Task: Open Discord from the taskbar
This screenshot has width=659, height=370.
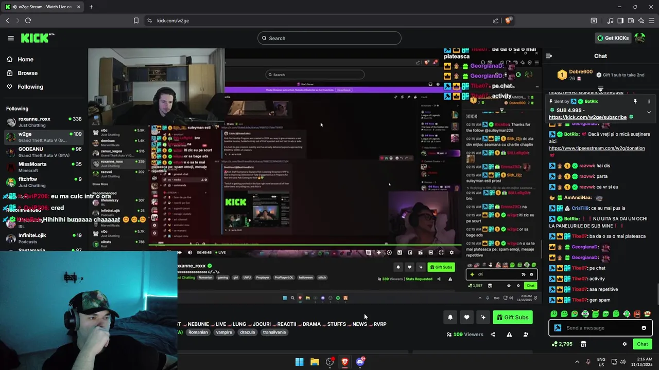Action: point(360,362)
